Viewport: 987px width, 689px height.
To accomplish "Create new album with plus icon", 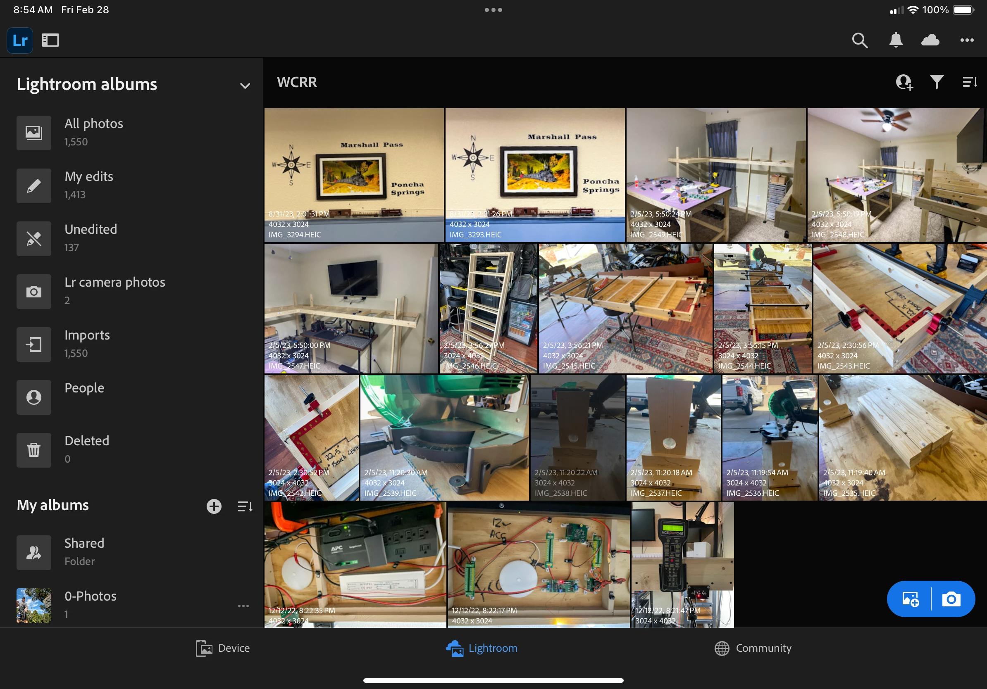I will click(x=214, y=506).
